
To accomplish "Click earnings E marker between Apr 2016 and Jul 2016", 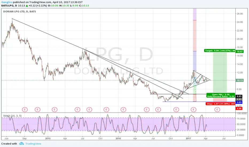I will (147, 110).
